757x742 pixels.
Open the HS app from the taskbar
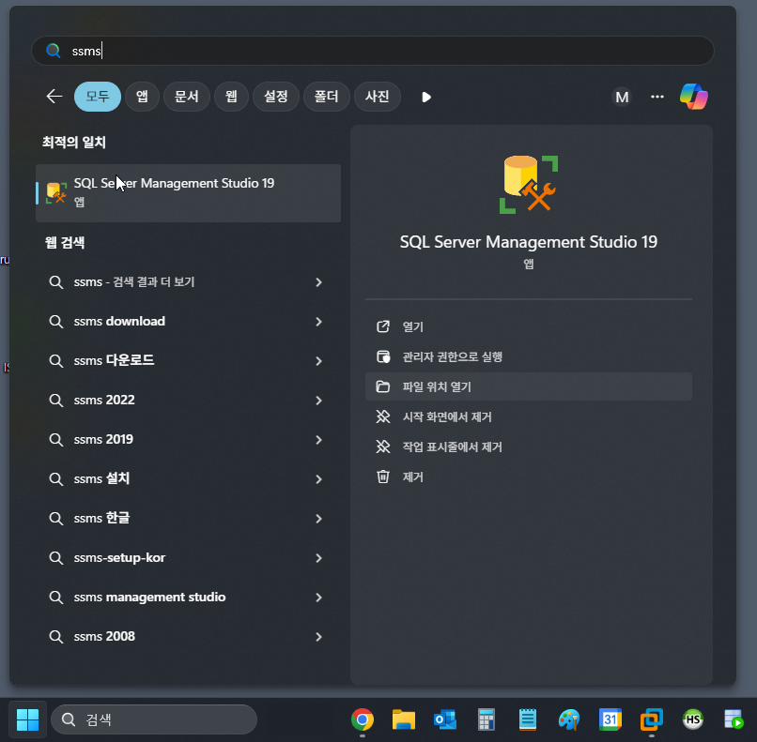(x=693, y=719)
